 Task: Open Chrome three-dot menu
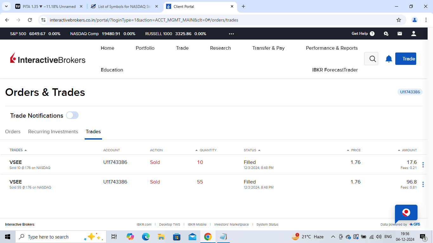(426, 20)
